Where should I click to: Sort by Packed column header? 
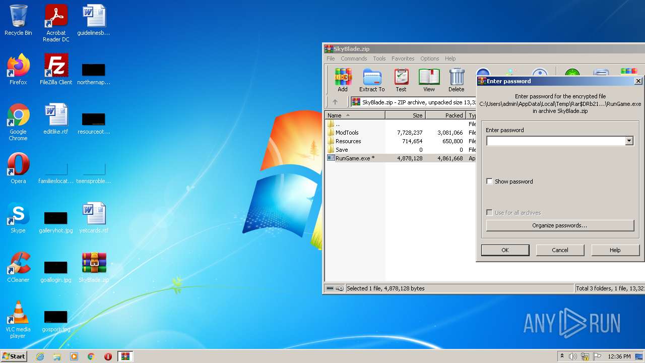point(445,115)
